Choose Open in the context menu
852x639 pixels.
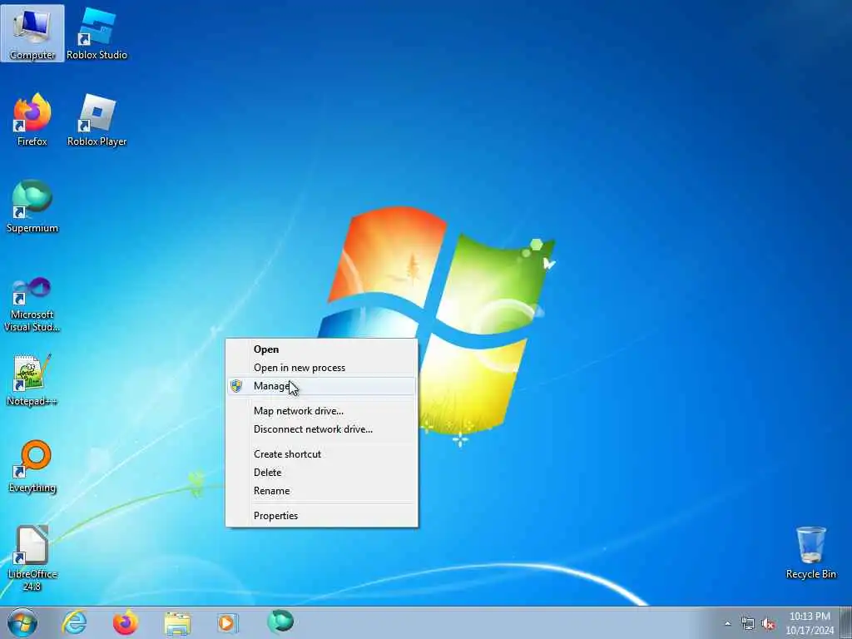click(x=322, y=349)
